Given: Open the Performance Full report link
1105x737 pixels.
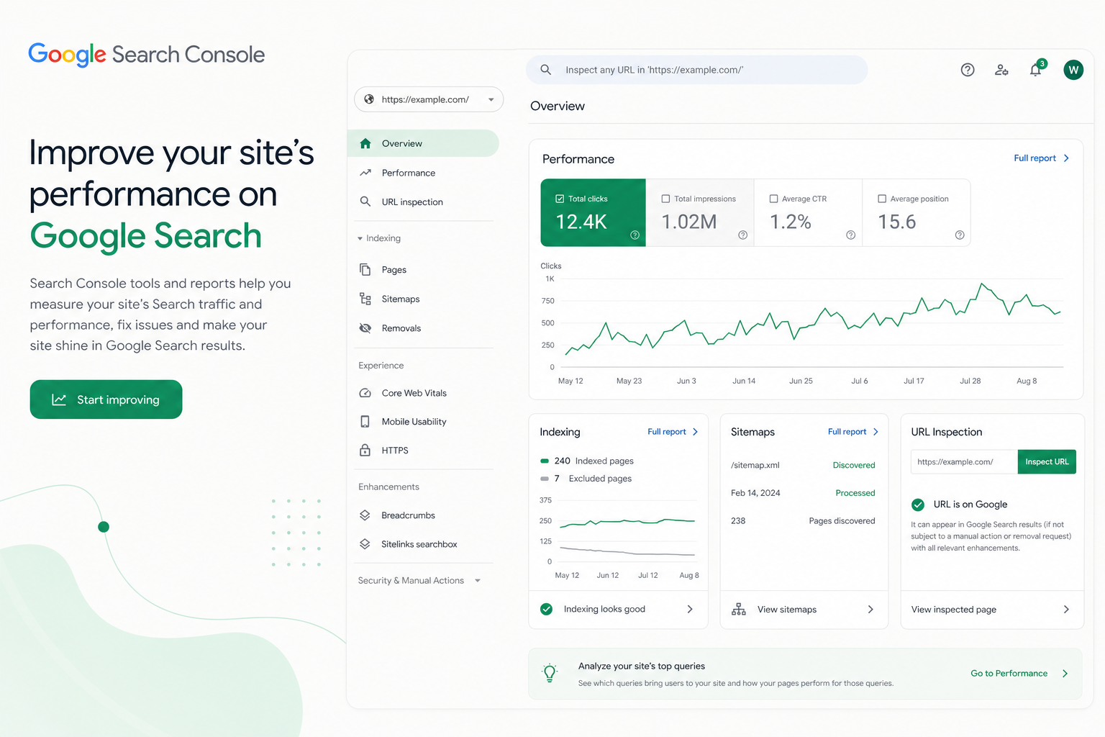Looking at the screenshot, I should pyautogui.click(x=1034, y=158).
